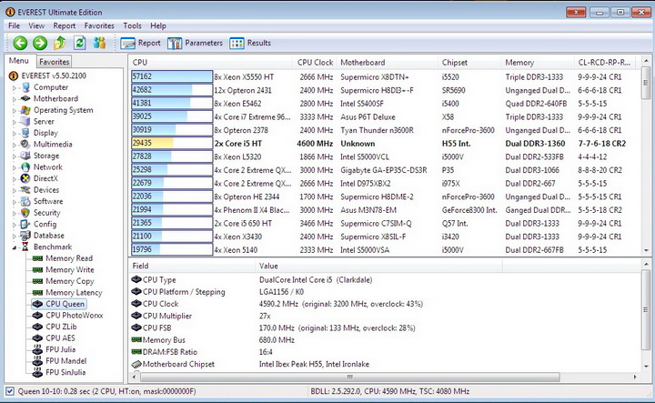Image resolution: width=655 pixels, height=403 pixels.
Task: Select the FPU SinJulia benchmark
Action: pos(65,372)
